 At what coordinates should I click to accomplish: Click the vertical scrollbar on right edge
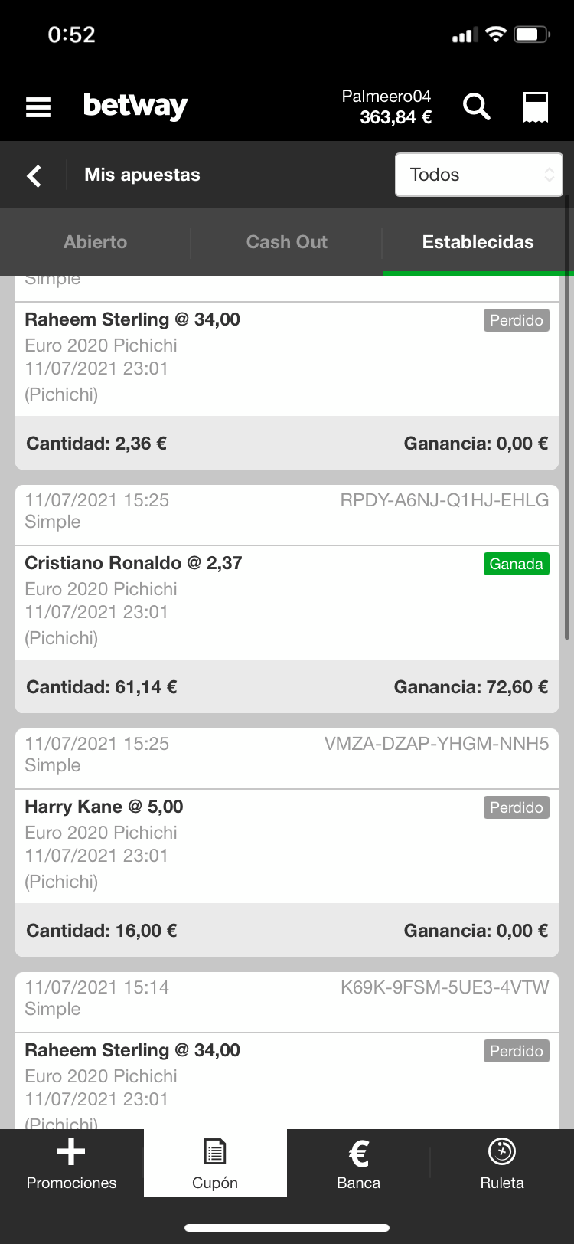[567, 417]
